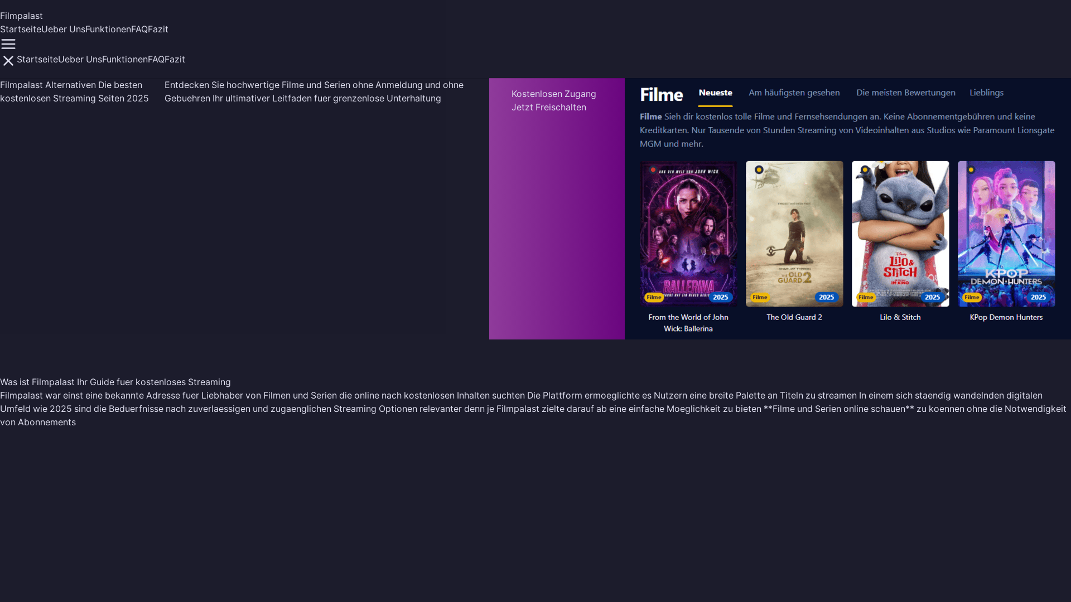Viewport: 1071px width, 602px height.
Task: Open The Old Guard 2 poster
Action: 794,234
